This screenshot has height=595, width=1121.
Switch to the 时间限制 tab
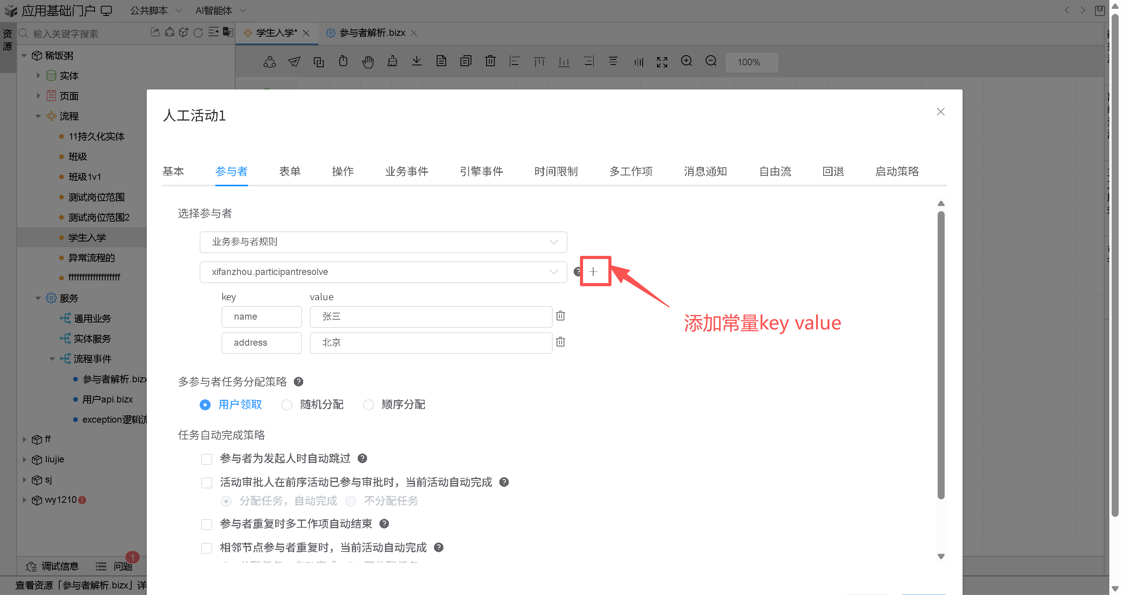[556, 171]
